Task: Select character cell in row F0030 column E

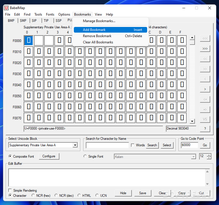Action: click(x=172, y=73)
